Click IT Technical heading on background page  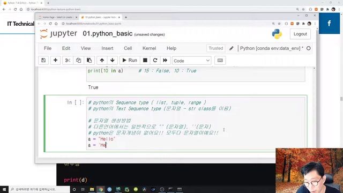[20, 24]
